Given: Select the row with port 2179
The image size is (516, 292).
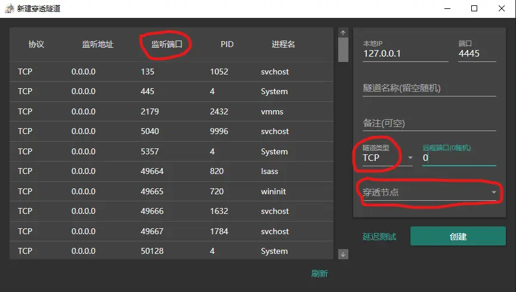Looking at the screenshot, I should (171, 111).
